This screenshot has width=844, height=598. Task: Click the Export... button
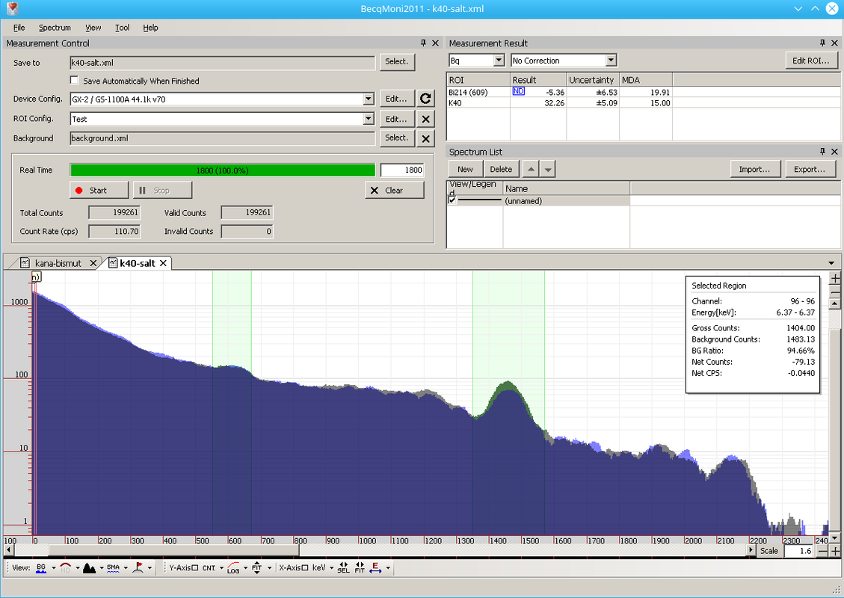(x=809, y=169)
